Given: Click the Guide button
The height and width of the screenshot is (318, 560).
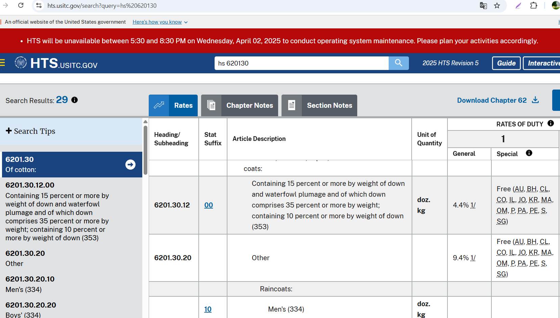Looking at the screenshot, I should [x=506, y=63].
